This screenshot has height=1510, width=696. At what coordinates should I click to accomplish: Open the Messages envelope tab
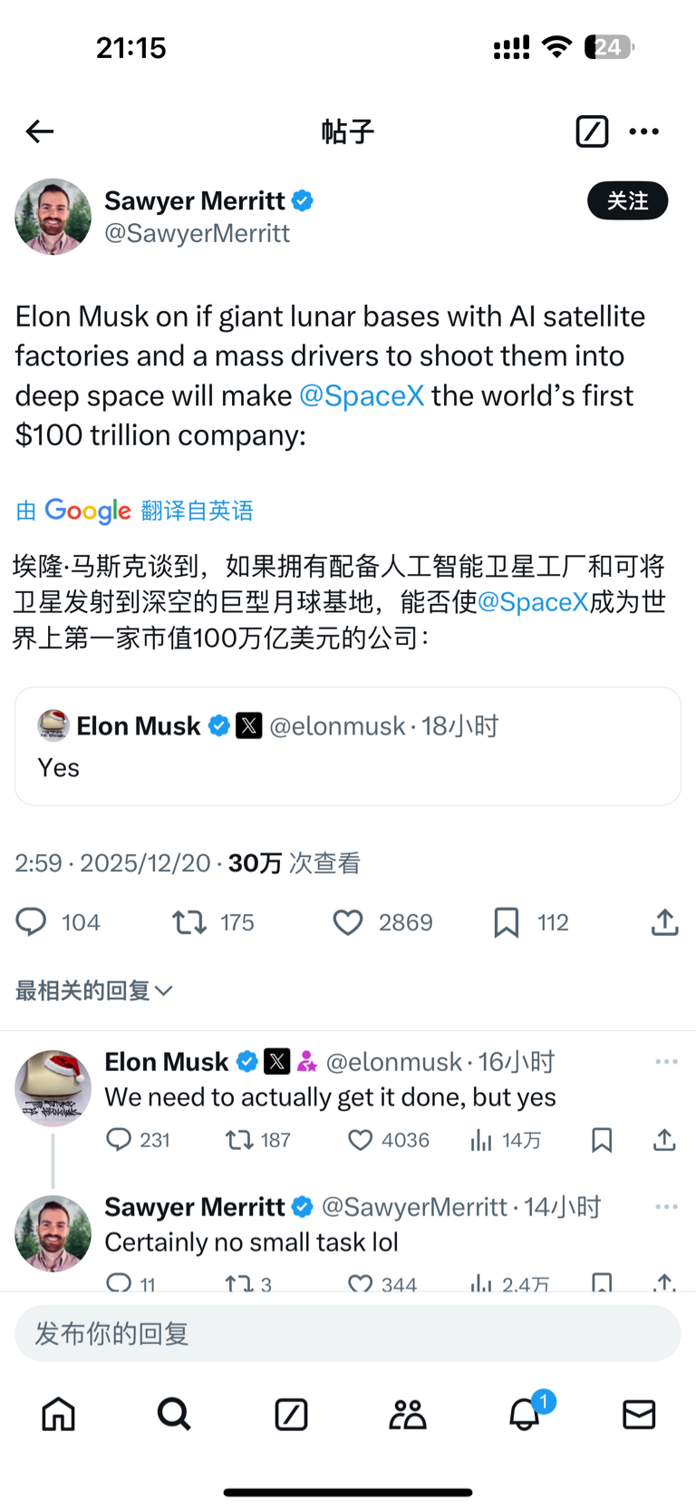tap(639, 1414)
